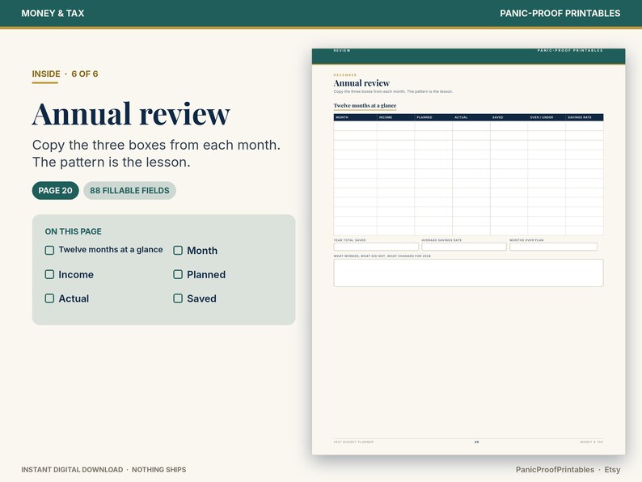642x482 pixels.
Task: Click the ON THIS PAGE heading
Action: click(74, 231)
